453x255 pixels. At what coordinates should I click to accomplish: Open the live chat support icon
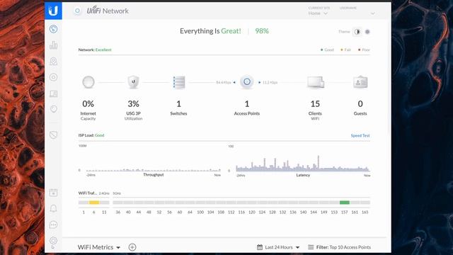click(x=53, y=225)
